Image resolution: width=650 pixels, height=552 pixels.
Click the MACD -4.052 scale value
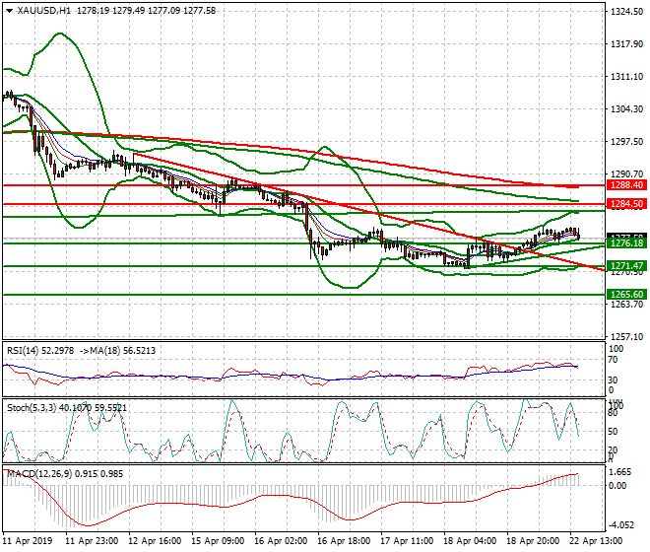coord(621,525)
